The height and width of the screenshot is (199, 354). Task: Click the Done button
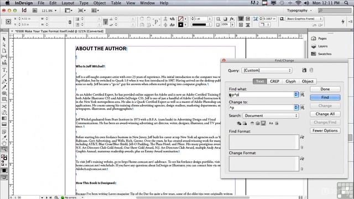tap(325, 89)
